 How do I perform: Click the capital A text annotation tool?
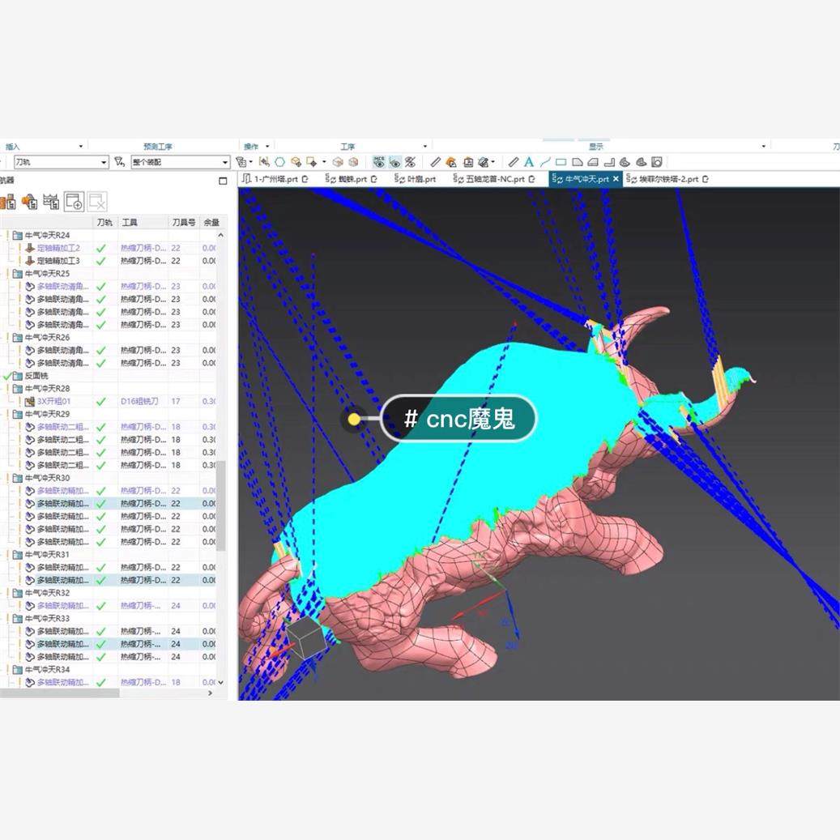(x=529, y=162)
